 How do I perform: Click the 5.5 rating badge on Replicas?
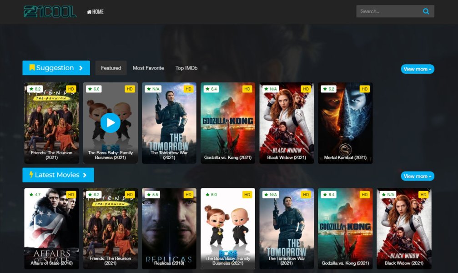click(x=152, y=194)
